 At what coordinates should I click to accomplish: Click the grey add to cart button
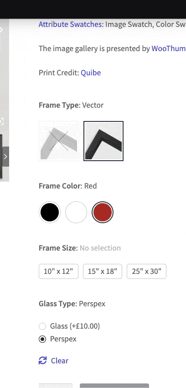114,386
